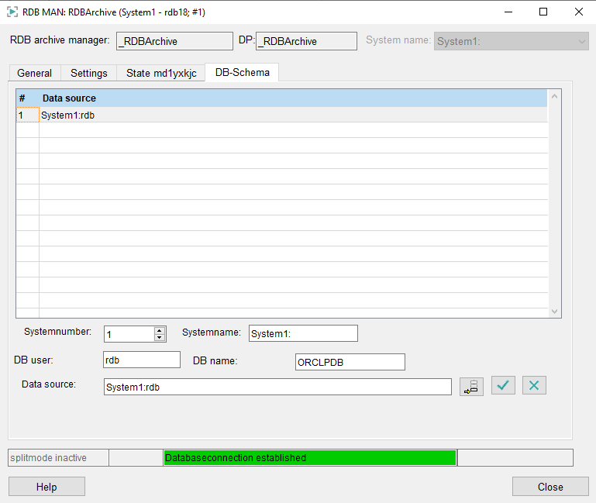
Task: Click into the DB user field
Action: tap(141, 360)
